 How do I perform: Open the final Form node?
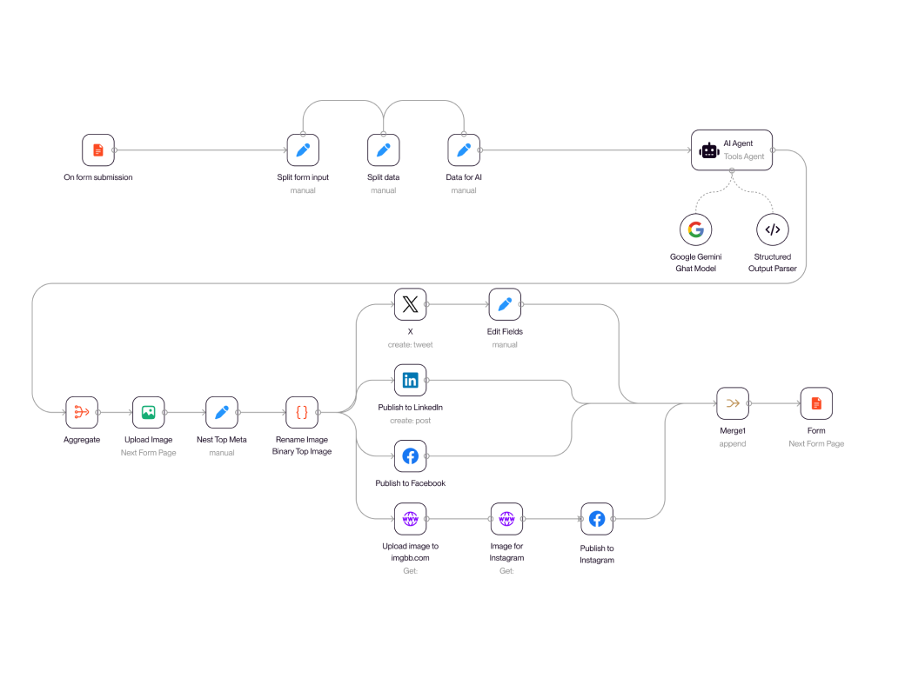pyautogui.click(x=816, y=403)
